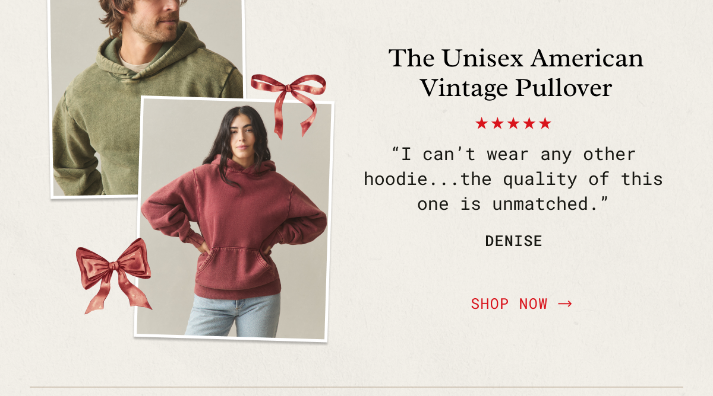Screen dimensions: 713x396
Task: Click the middle red rating star
Action: pos(513,124)
